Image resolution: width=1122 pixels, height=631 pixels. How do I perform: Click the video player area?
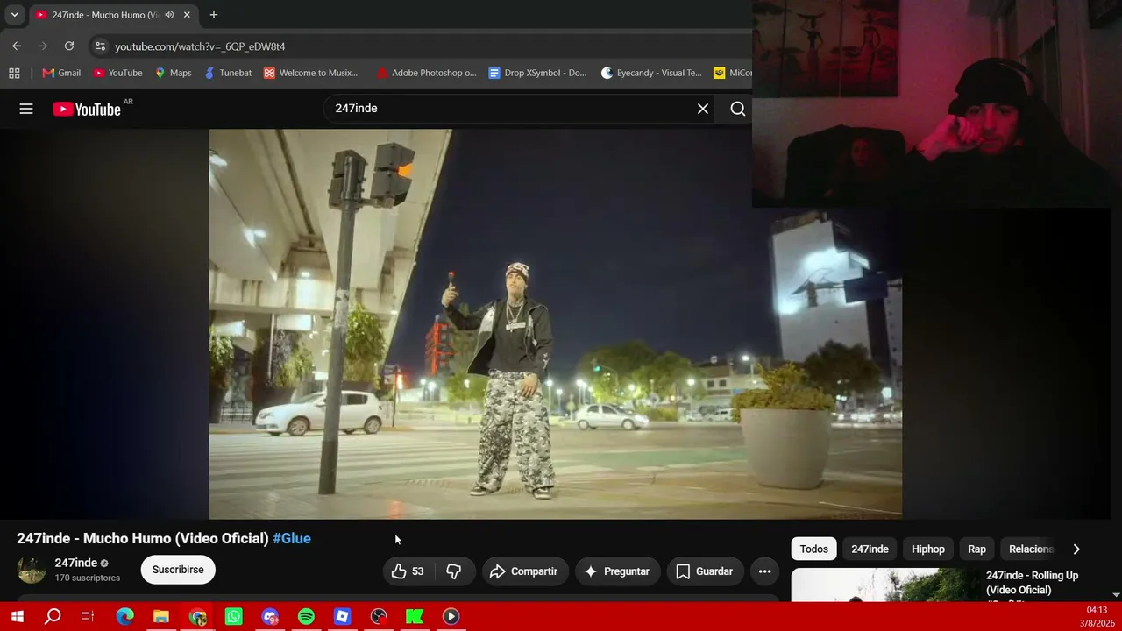(x=555, y=324)
